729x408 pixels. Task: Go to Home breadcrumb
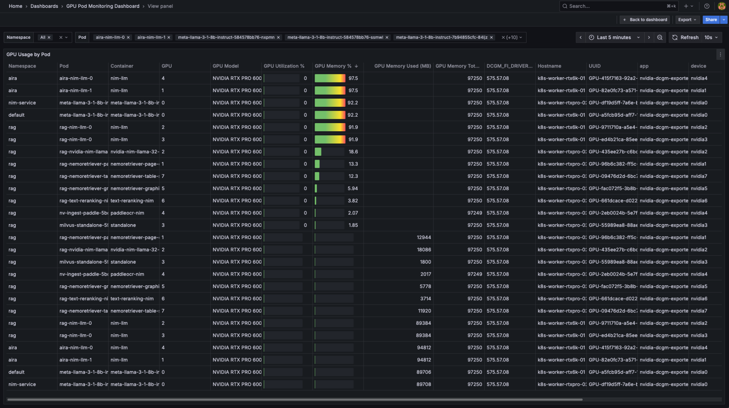coord(15,6)
